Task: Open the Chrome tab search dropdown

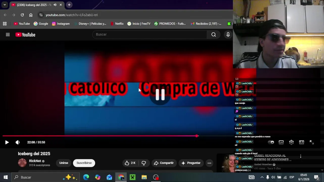Action: [x=5, y=5]
